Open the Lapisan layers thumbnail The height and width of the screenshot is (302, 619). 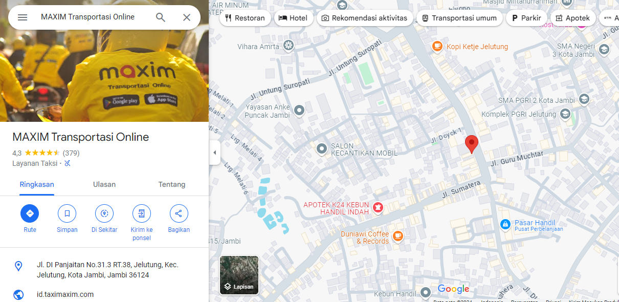(x=239, y=275)
